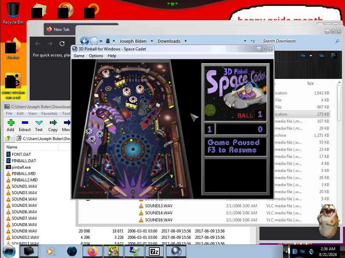Viewport: 345px width, 258px height.
Task: Click the Explorer help icon
Action: coord(334,55)
